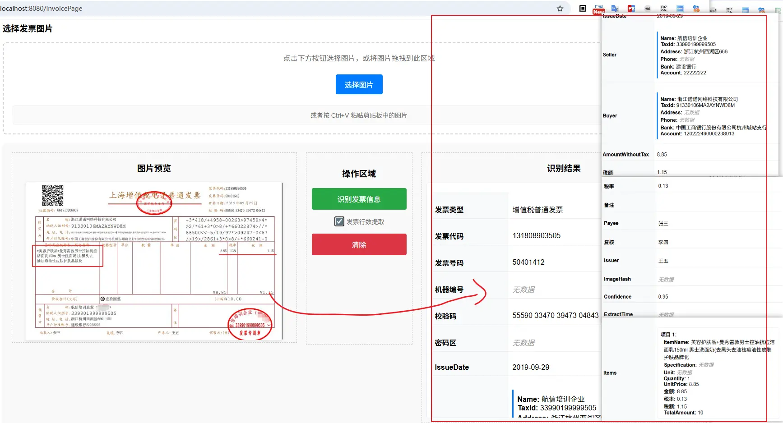The height and width of the screenshot is (423, 783).
Task: Select the 发票代码 value 131808903505
Action: pyautogui.click(x=536, y=236)
